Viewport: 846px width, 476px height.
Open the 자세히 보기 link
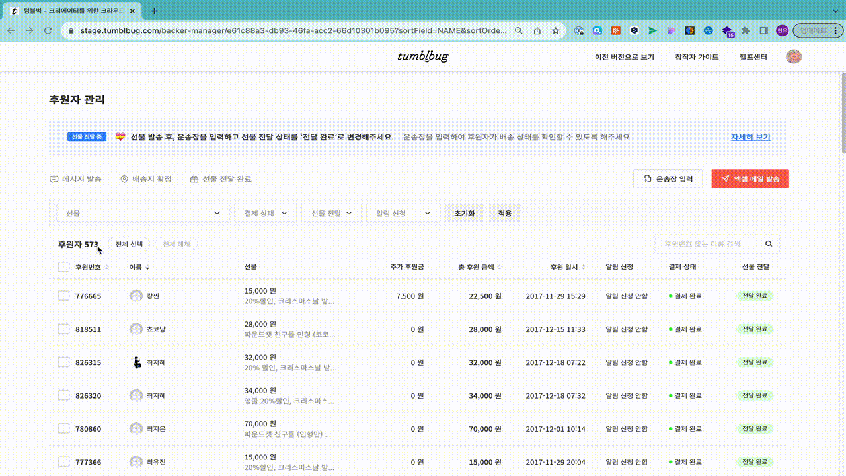point(750,137)
